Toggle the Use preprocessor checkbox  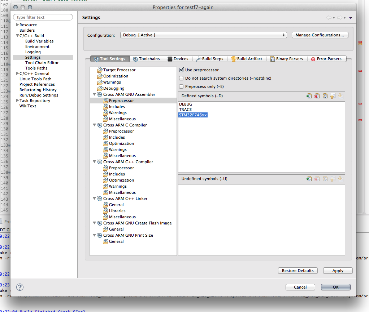pos(181,70)
